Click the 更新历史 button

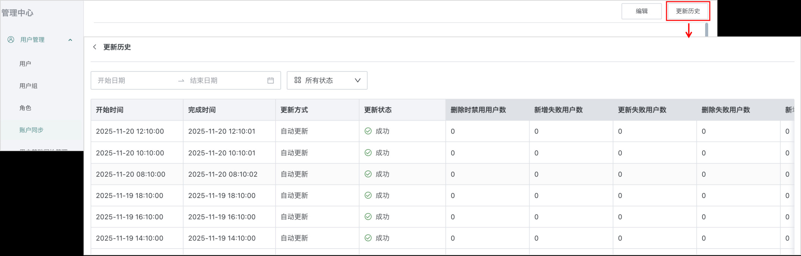[x=688, y=11]
